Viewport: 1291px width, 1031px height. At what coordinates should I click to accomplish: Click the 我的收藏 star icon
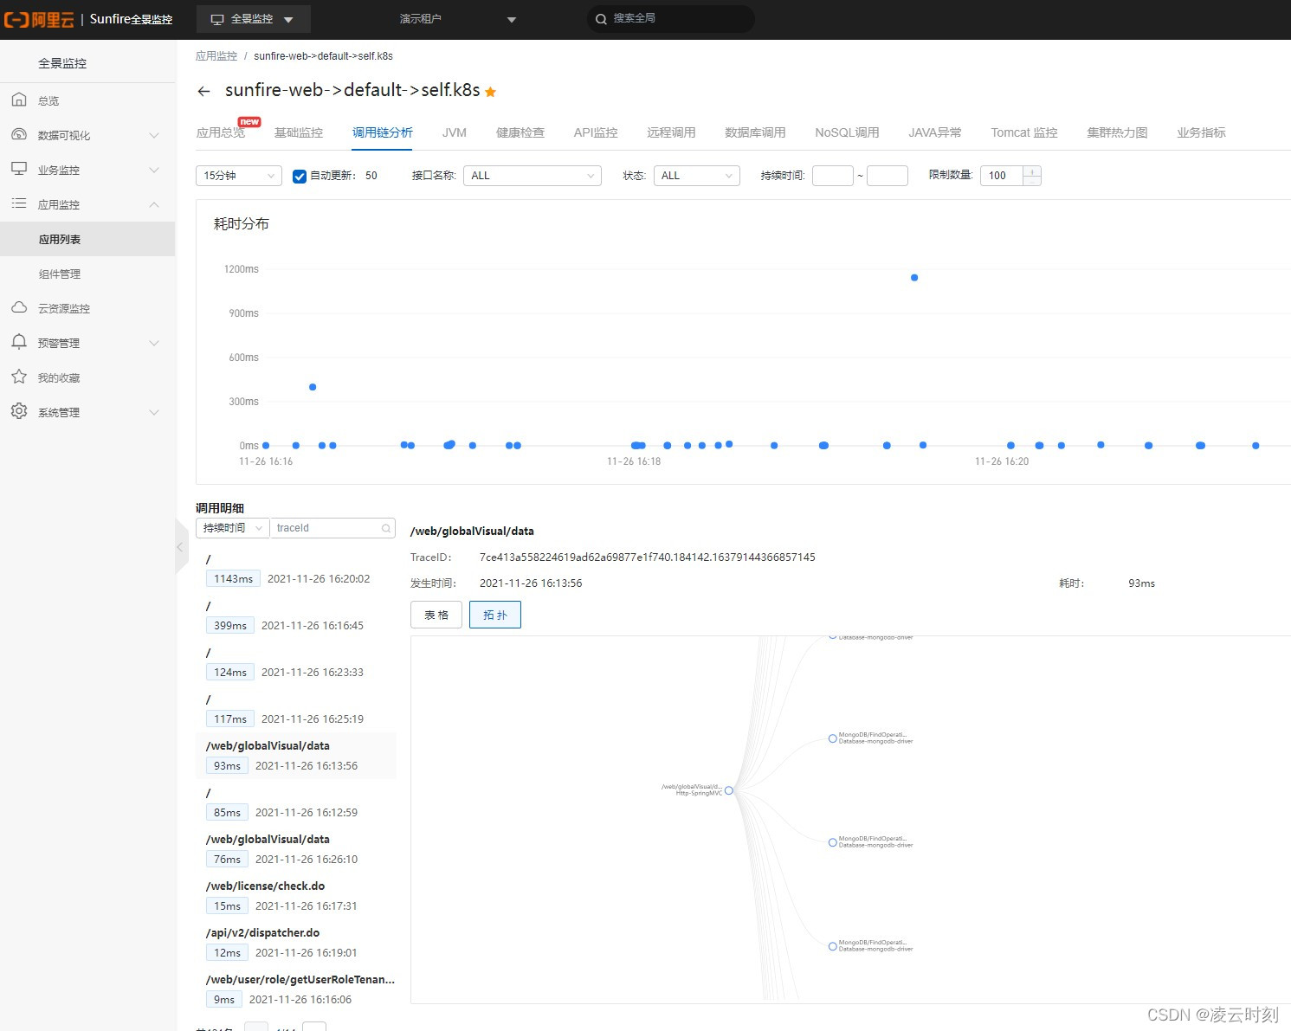(x=19, y=377)
